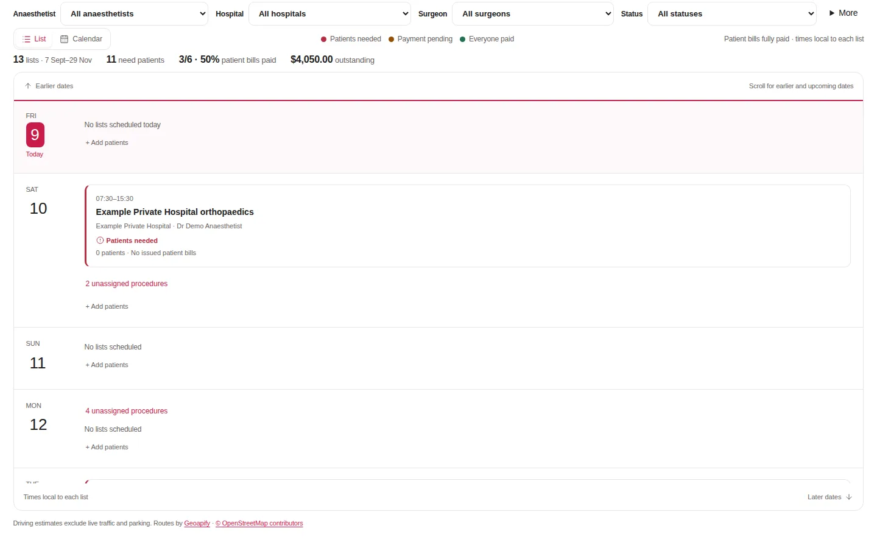Click the Everyone paid green legend dot
This screenshot has height=548, width=877.
point(463,39)
